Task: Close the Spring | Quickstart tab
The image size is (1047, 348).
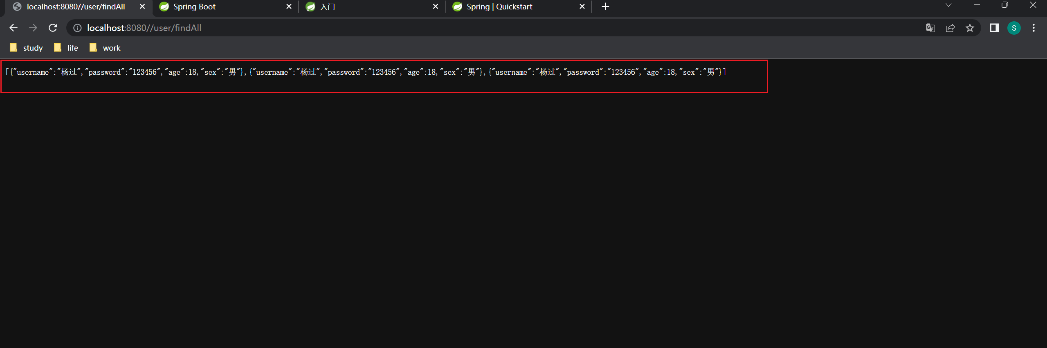Action: pyautogui.click(x=582, y=7)
